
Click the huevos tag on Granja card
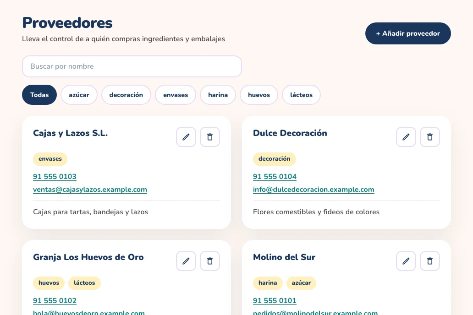(x=49, y=283)
